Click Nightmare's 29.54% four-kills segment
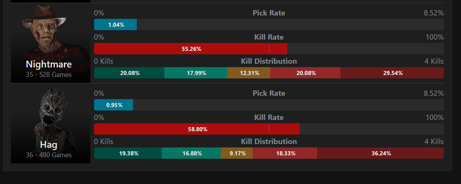 click(x=392, y=73)
